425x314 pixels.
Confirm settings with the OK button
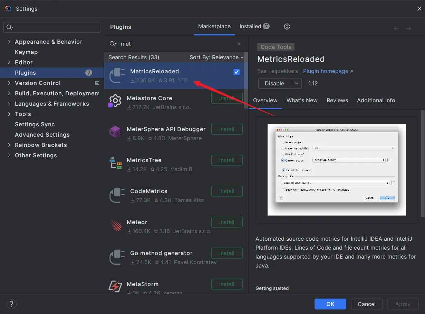[330, 304]
